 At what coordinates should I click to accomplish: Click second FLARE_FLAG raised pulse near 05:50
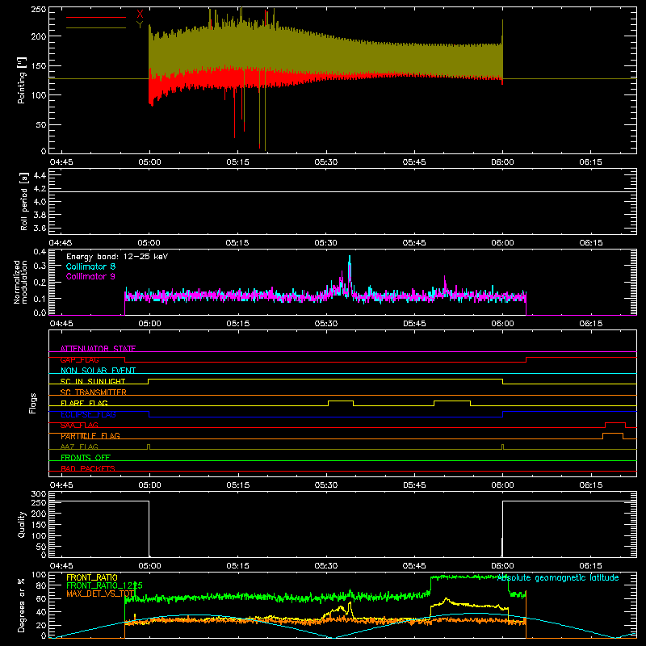pos(452,401)
